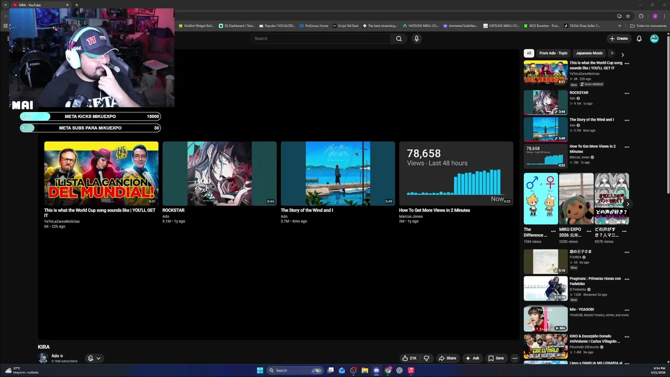670x377 pixels.
Task: Open options for The Difference short
Action: click(553, 231)
